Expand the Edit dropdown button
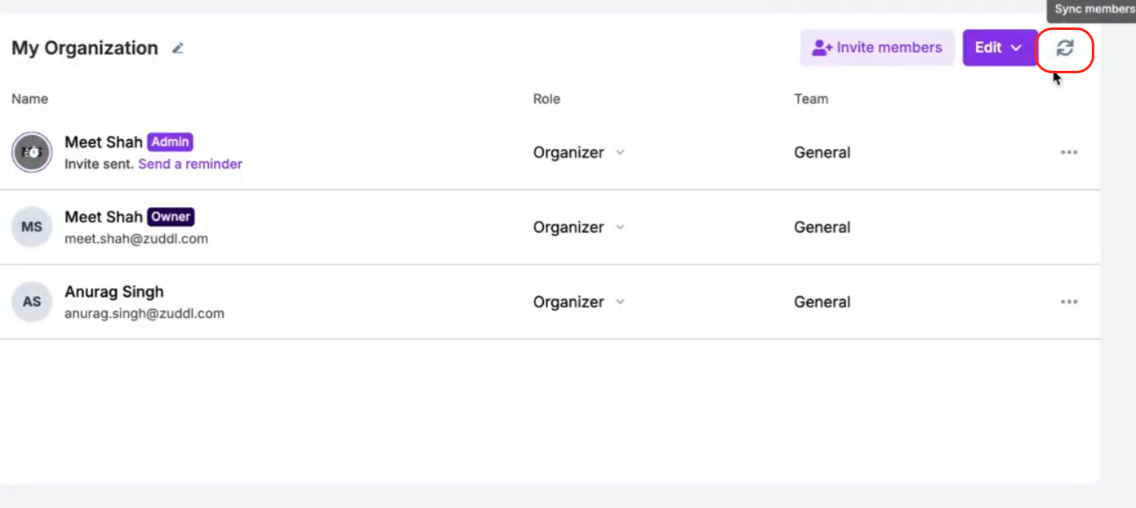 tap(999, 47)
